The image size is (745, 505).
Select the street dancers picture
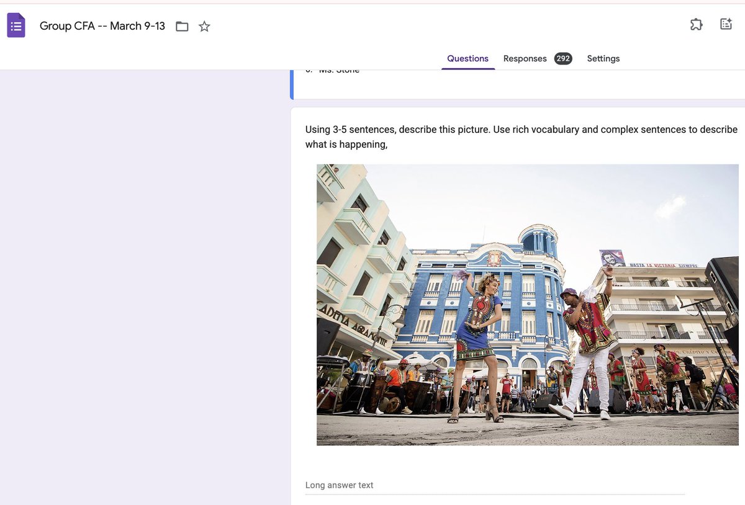coord(528,305)
